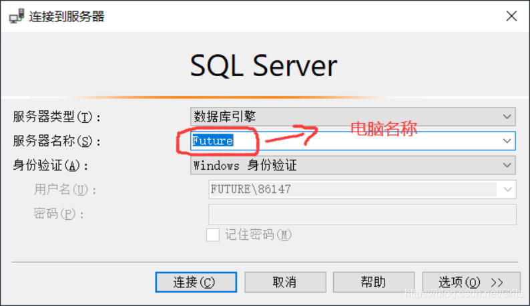Open Help with the 帮助 button
The image size is (530, 306).
pos(374,282)
